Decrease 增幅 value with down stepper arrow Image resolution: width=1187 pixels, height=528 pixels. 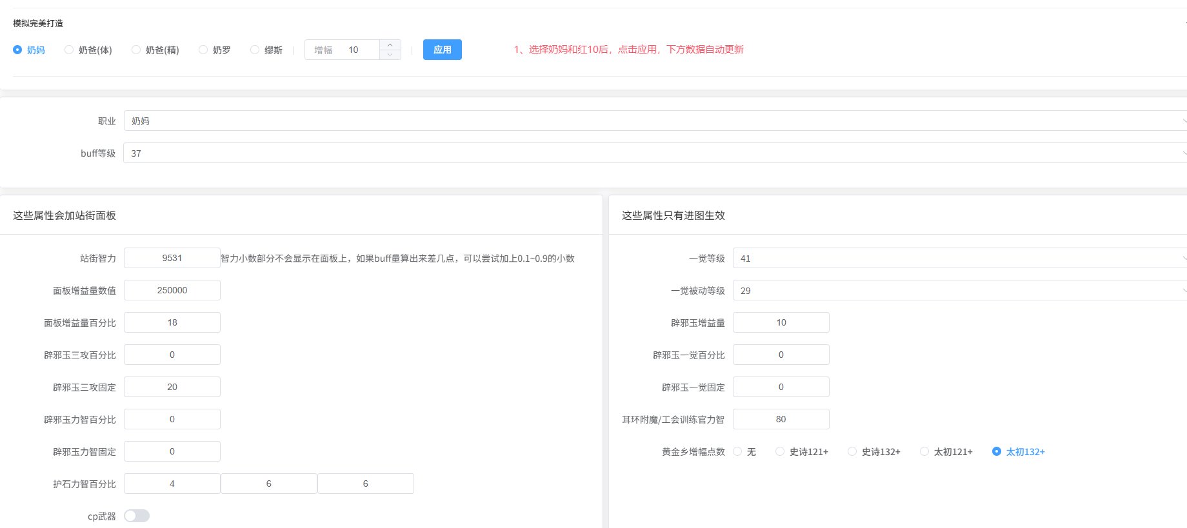point(390,55)
